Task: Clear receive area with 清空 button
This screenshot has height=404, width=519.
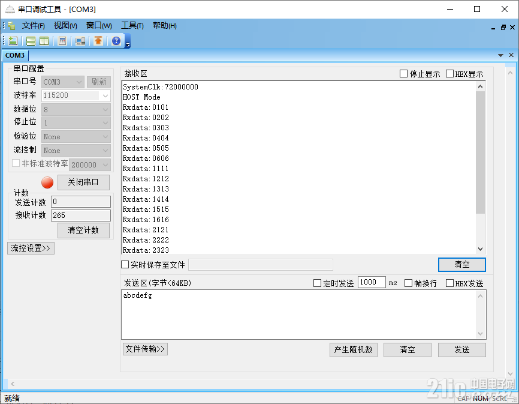Action: 461,265
